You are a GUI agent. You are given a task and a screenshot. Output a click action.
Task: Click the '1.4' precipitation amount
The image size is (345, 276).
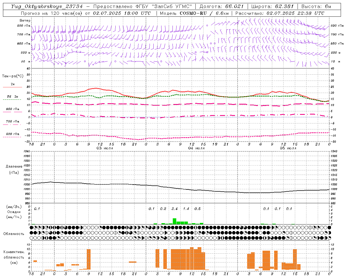pos(186,209)
